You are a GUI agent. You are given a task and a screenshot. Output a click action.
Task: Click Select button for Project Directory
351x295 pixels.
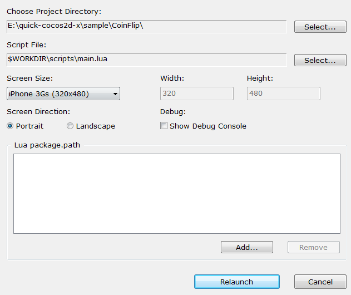[320, 27]
